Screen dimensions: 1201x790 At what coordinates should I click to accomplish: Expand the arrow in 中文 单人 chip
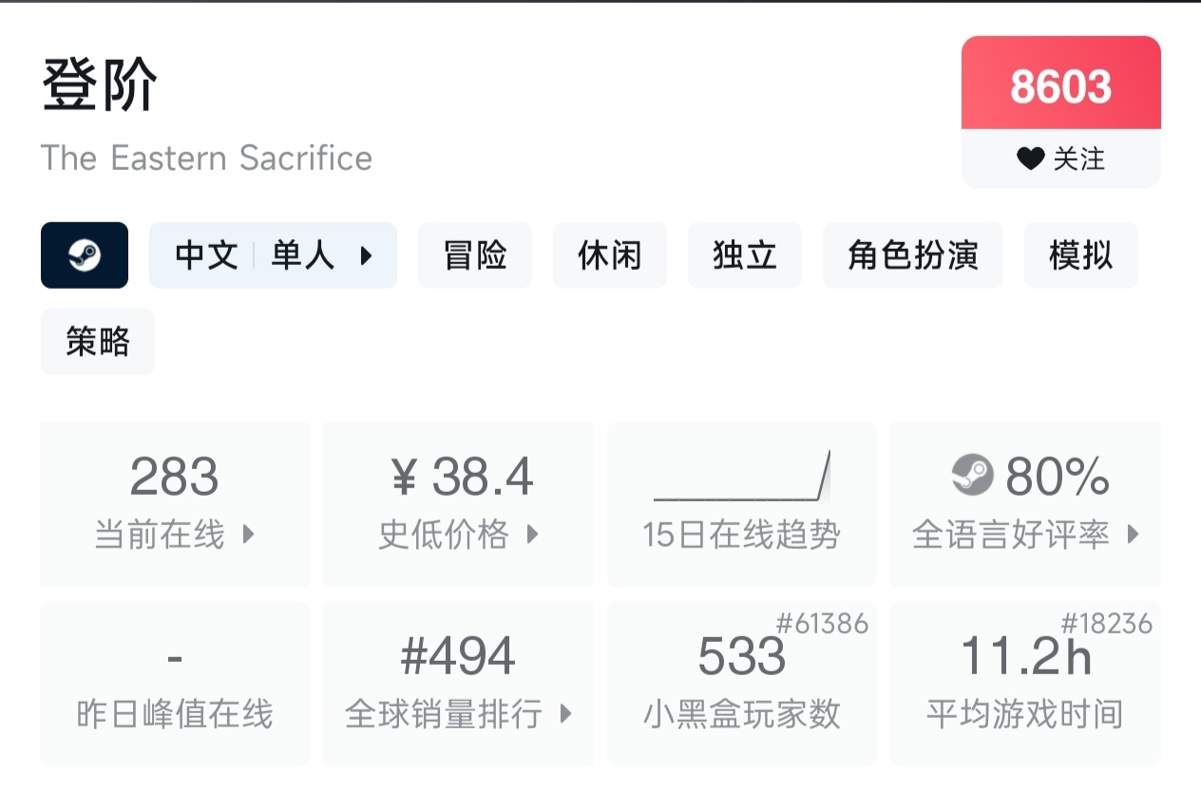pos(366,255)
